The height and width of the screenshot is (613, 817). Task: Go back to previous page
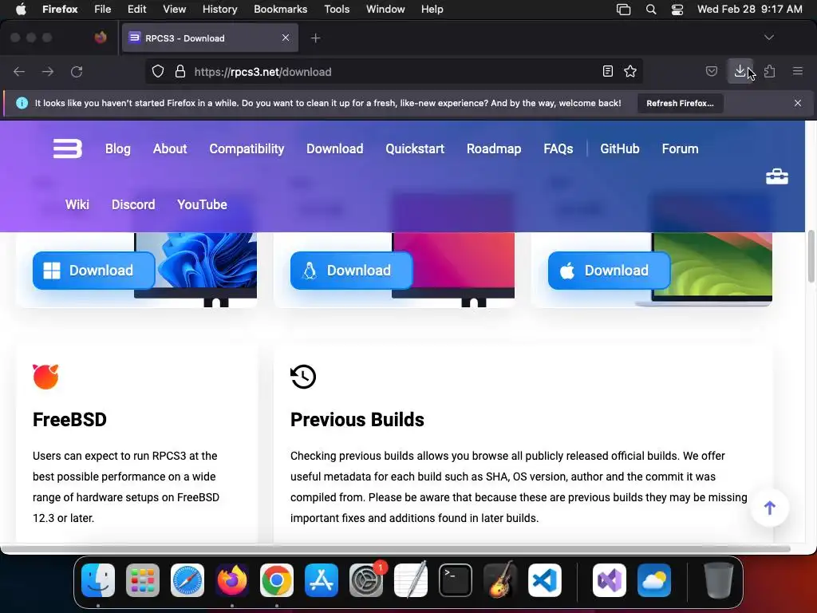(x=19, y=71)
